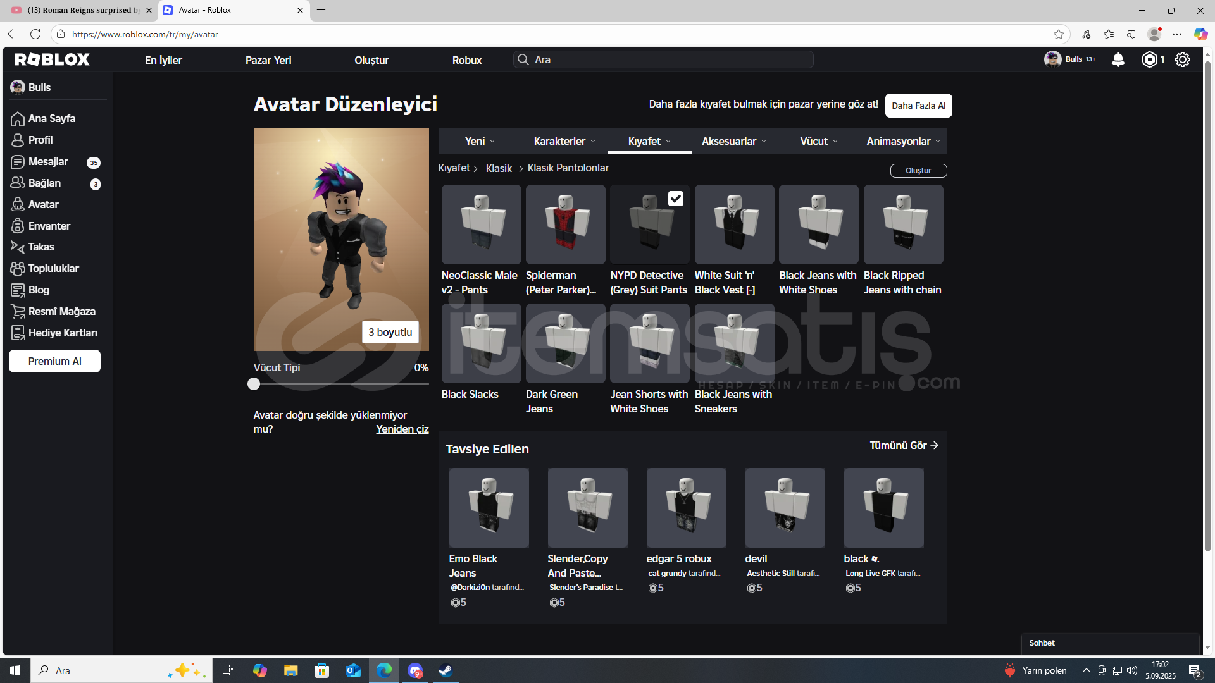This screenshot has height=683, width=1215.
Task: Open the Takas trade icon
Action: [x=18, y=247]
